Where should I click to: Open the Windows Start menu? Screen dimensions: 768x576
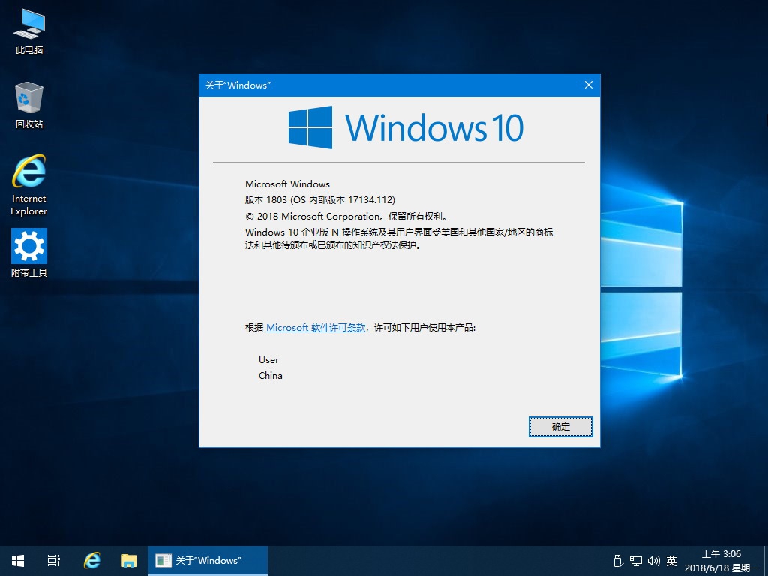pyautogui.click(x=18, y=561)
